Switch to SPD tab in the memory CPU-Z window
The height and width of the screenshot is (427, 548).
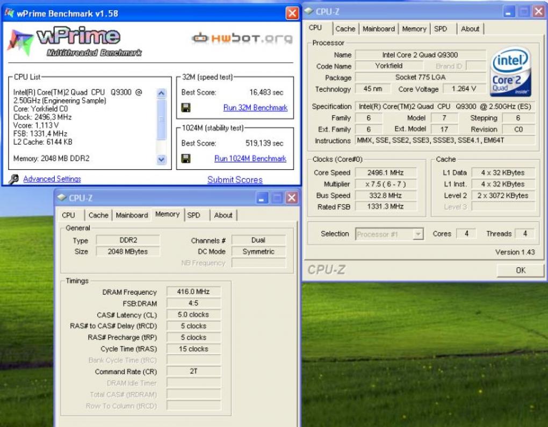point(193,215)
